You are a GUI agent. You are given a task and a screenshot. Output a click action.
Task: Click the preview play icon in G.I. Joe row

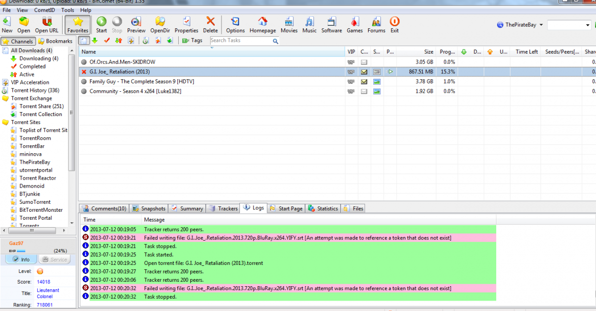coord(390,72)
